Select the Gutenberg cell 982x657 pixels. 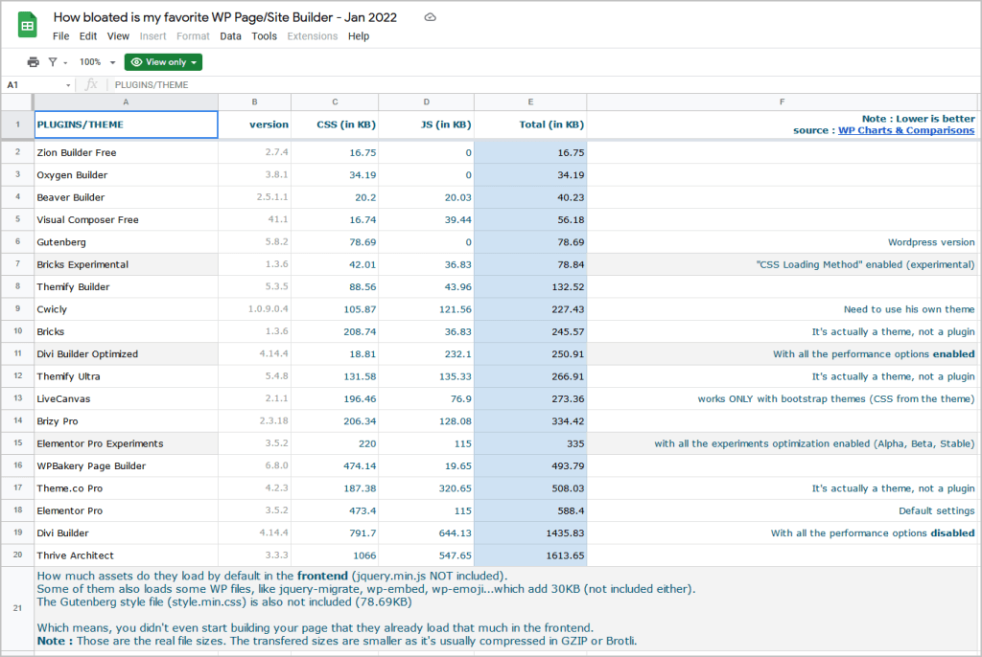click(x=126, y=242)
